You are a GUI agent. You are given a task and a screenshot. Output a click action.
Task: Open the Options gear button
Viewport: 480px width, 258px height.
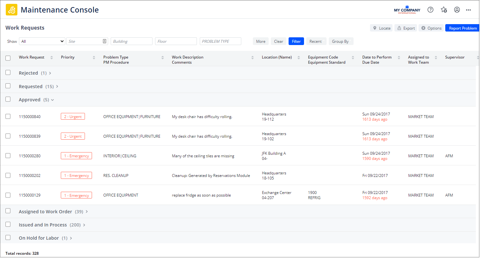pyautogui.click(x=431, y=28)
